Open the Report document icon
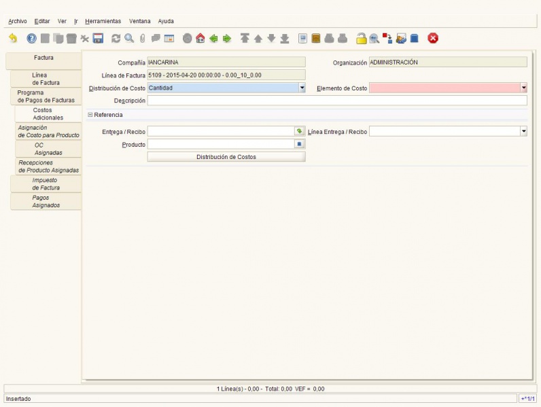 (x=302, y=38)
